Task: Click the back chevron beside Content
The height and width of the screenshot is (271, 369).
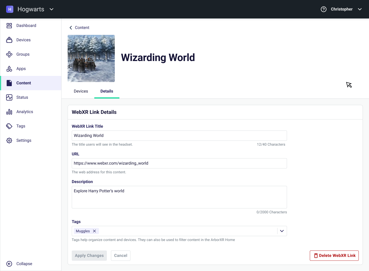Action: click(x=71, y=28)
